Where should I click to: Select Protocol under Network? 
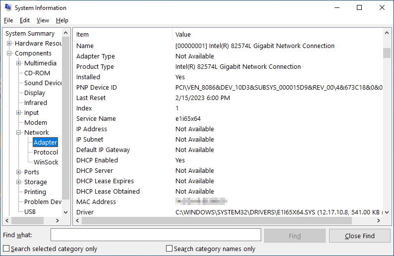coord(46,153)
